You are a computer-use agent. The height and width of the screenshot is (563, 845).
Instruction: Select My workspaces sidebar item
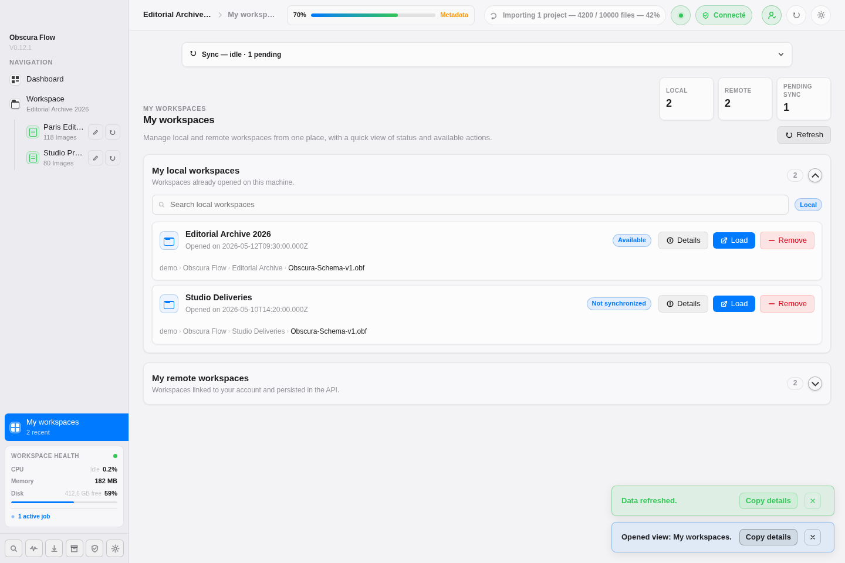coord(66,427)
